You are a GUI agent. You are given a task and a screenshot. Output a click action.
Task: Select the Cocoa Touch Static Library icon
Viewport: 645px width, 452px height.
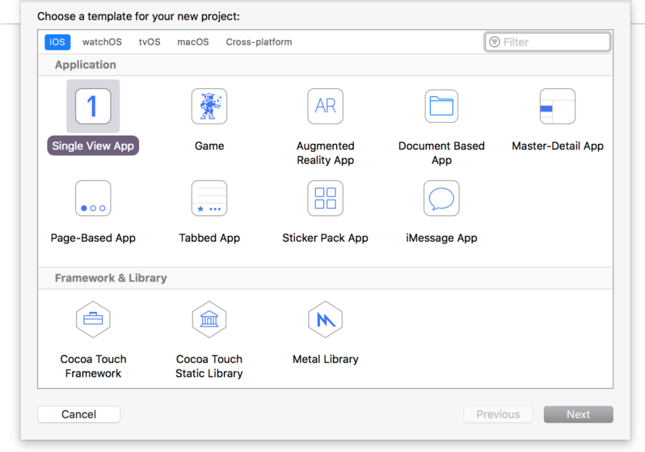(x=209, y=319)
